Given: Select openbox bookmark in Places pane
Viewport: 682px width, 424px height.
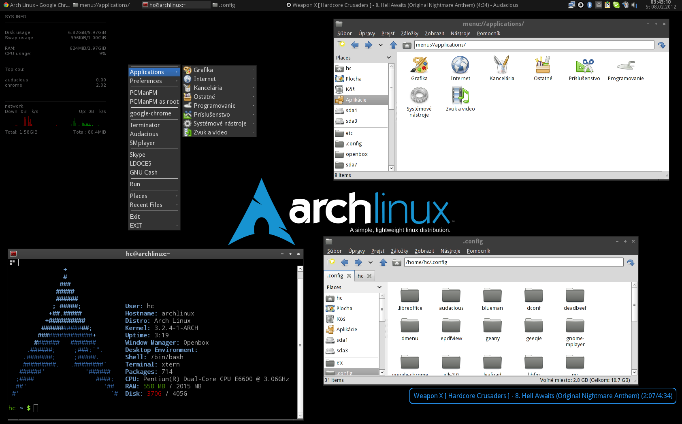Looking at the screenshot, I should (x=361, y=154).
